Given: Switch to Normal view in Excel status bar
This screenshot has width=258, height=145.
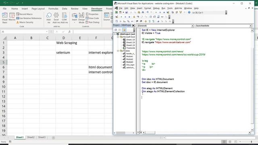Looking at the screenshot, I should coord(224,141).
